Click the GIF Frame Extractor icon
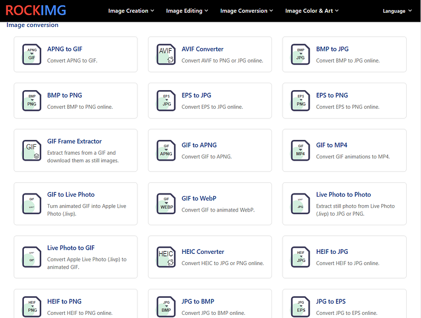 click(32, 151)
